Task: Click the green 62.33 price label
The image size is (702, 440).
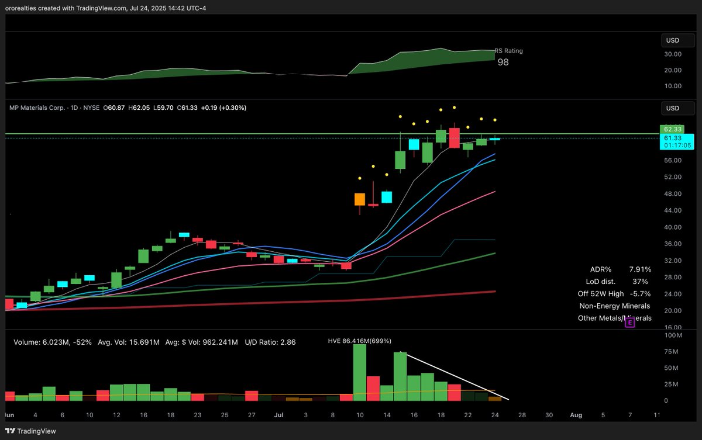Action: (x=672, y=129)
